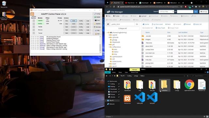Reload the Chrome browser page
This screenshot has height=118, width=209.
[x=114, y=7]
